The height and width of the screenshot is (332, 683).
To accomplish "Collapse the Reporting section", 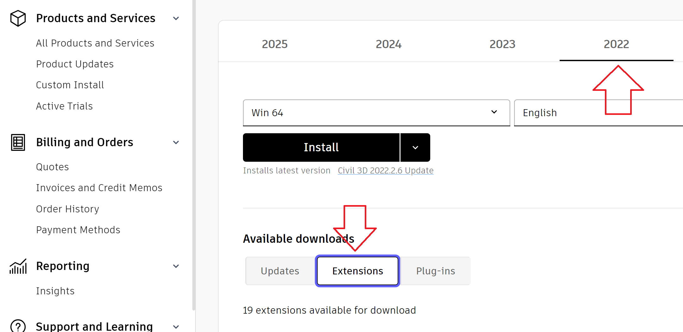I will tap(176, 266).
